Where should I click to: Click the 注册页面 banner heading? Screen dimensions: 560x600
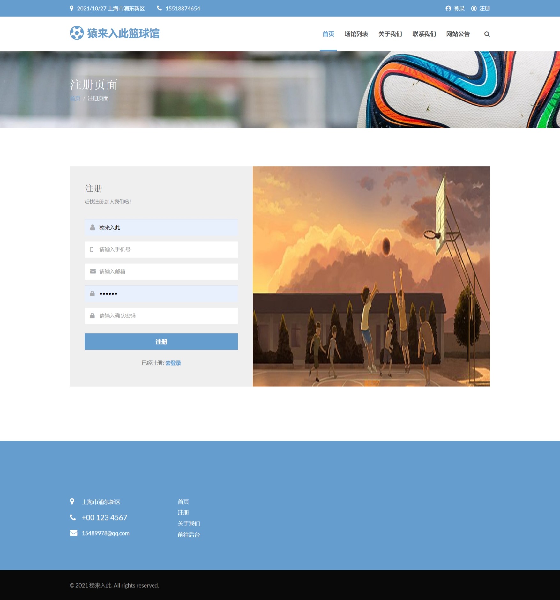[93, 85]
